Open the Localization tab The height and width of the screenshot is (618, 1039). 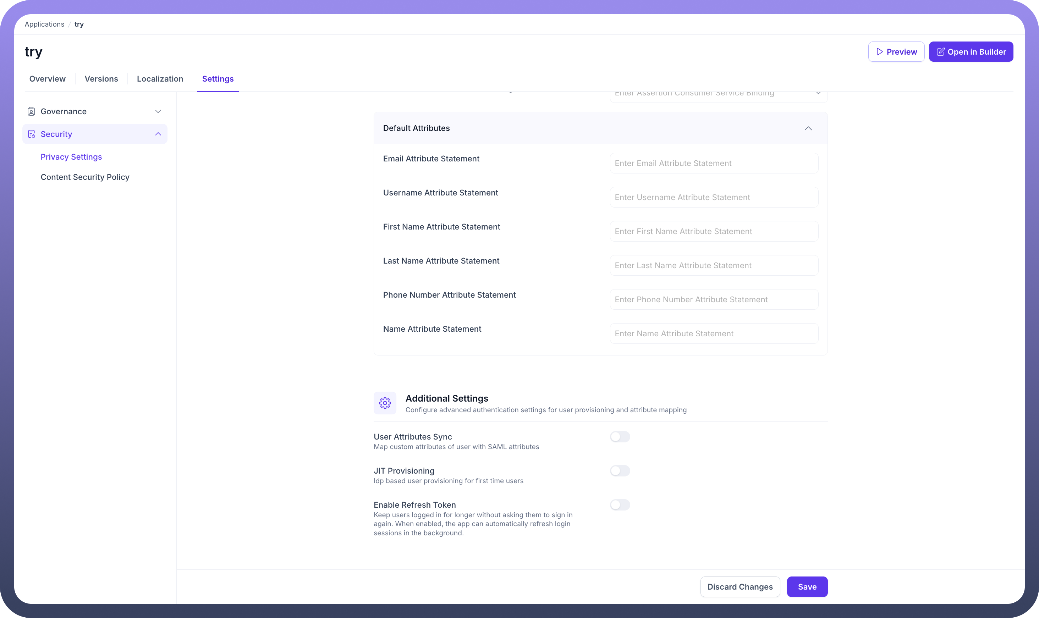pyautogui.click(x=160, y=79)
